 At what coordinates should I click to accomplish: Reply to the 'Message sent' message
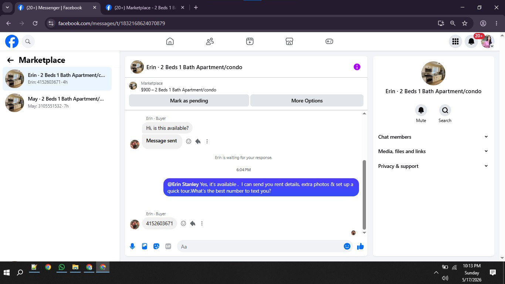click(x=198, y=141)
